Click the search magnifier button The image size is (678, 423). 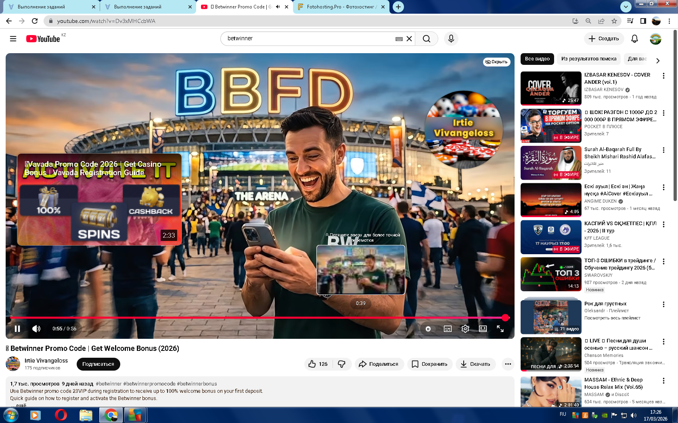pos(426,39)
